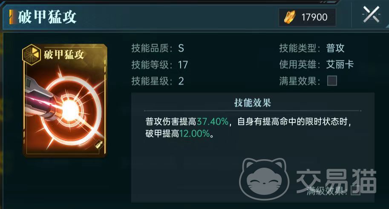Click the gold crystal currency icon
Image resolution: width=389 pixels, height=209 pixels.
(x=290, y=17)
